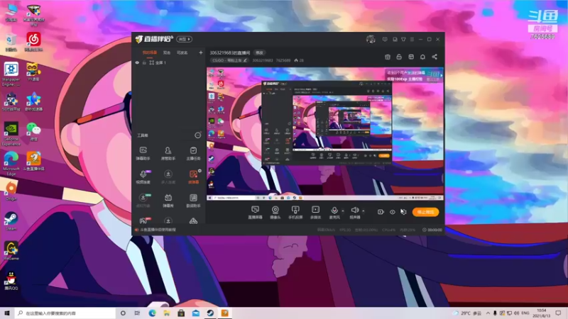The image size is (568, 319).
Task: Expand microphone settings arrow
Action: 343,211
